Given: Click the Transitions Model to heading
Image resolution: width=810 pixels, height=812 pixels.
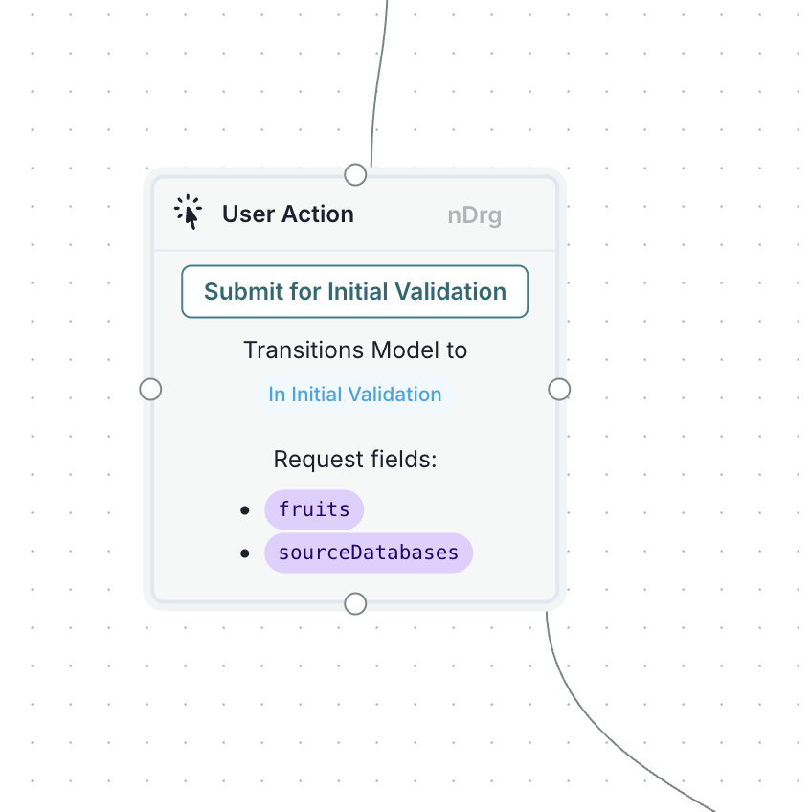Looking at the screenshot, I should [354, 350].
